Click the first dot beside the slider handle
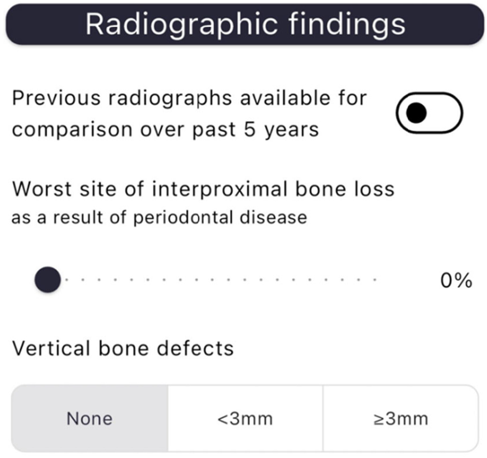This screenshot has width=487, height=458. coord(67,280)
